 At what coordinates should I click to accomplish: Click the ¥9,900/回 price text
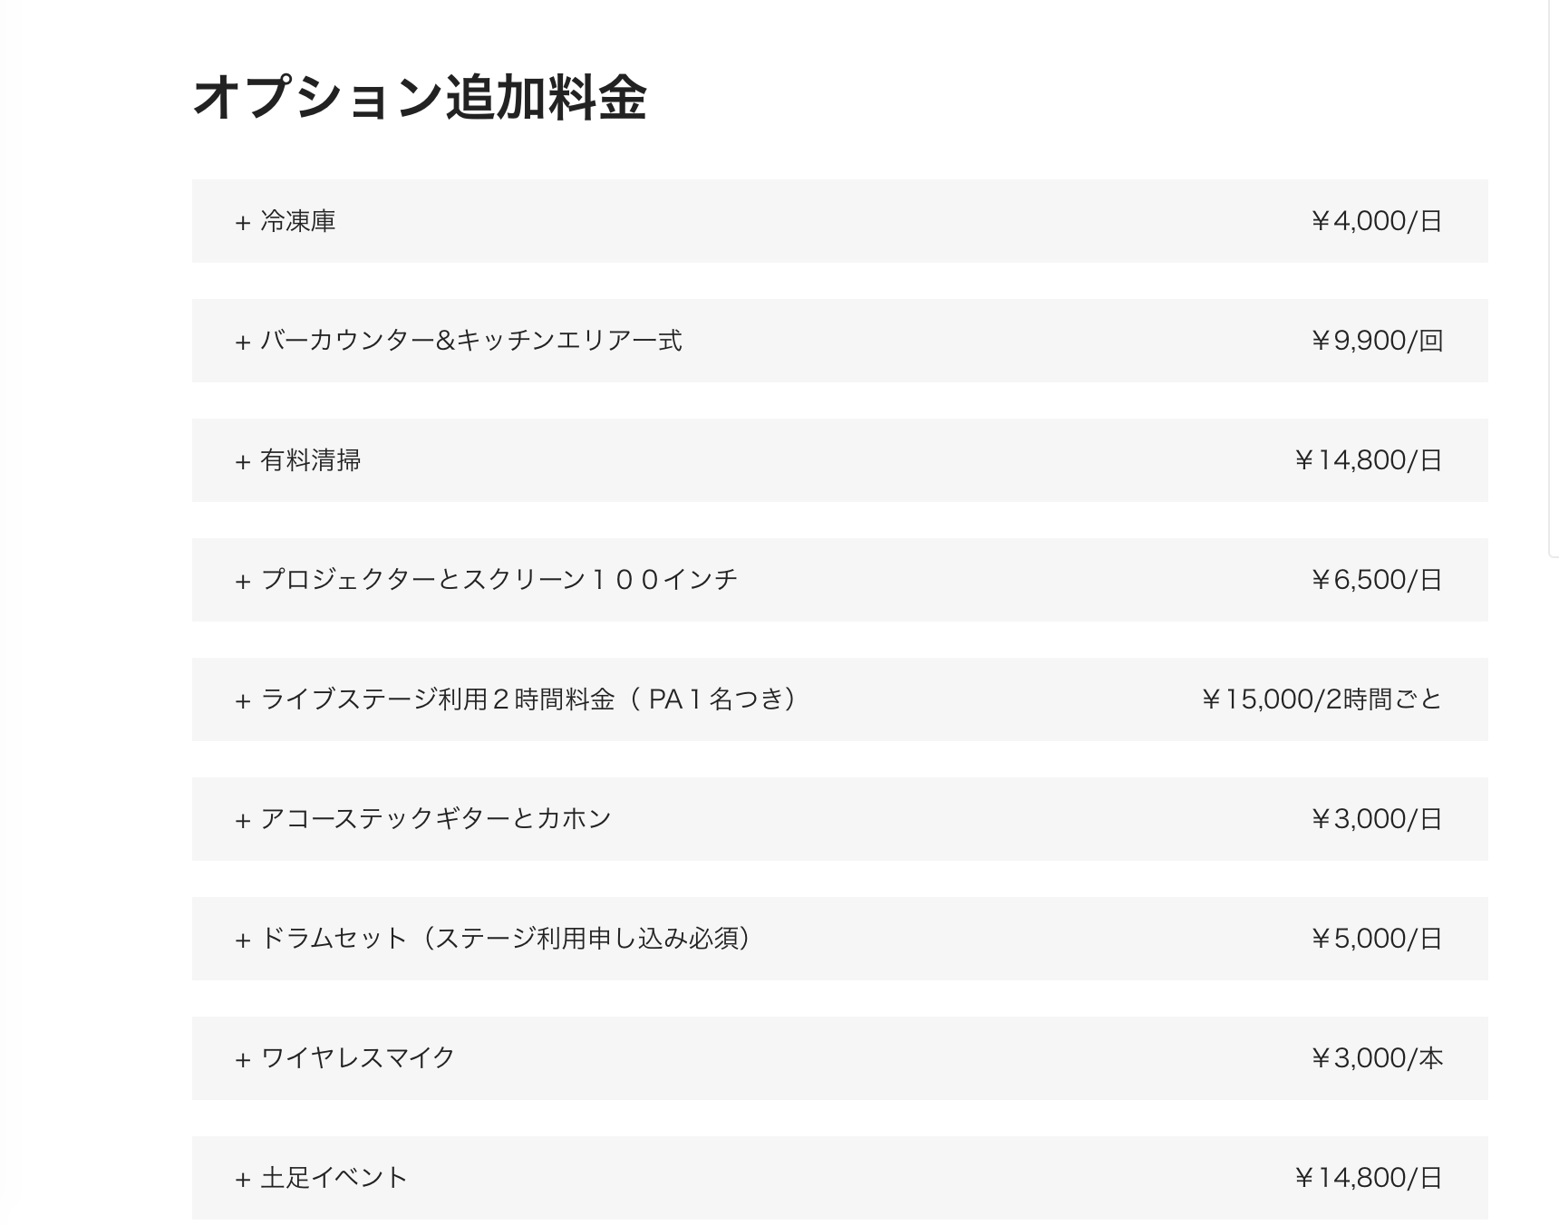click(x=1376, y=341)
